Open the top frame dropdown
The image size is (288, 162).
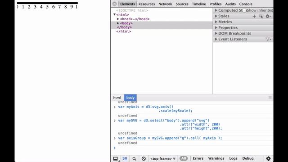(x=163, y=158)
